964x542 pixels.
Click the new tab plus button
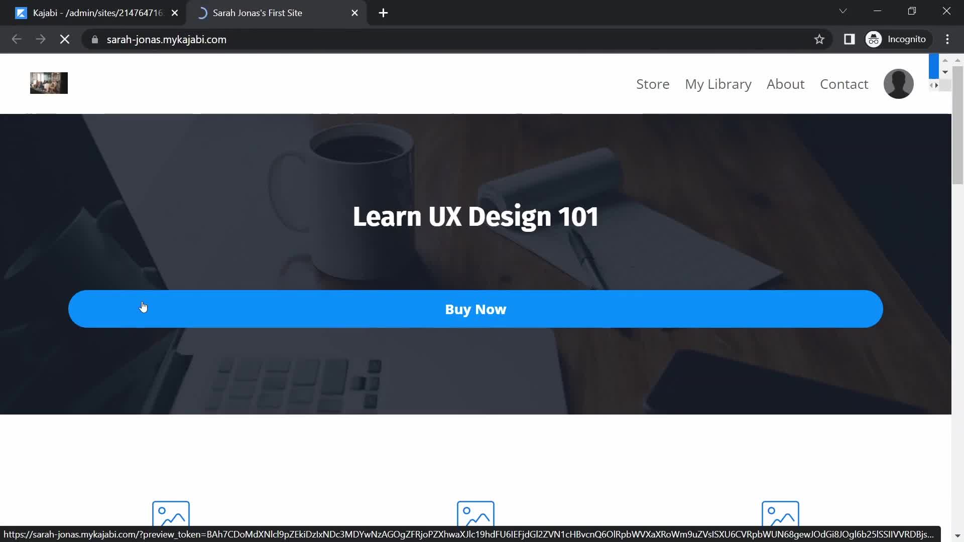[x=384, y=13]
